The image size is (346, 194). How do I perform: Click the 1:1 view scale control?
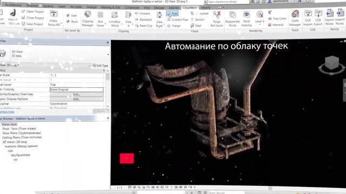119,188
